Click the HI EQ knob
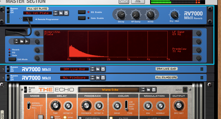The image size is (221, 119). click(150, 15)
